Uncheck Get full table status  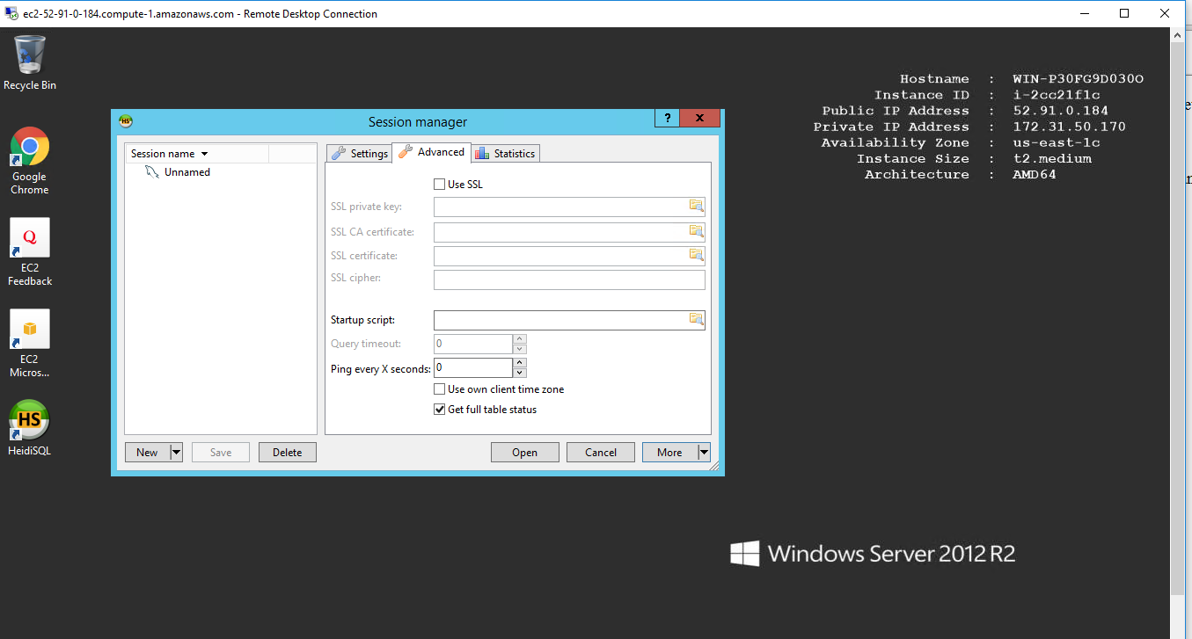click(x=440, y=410)
